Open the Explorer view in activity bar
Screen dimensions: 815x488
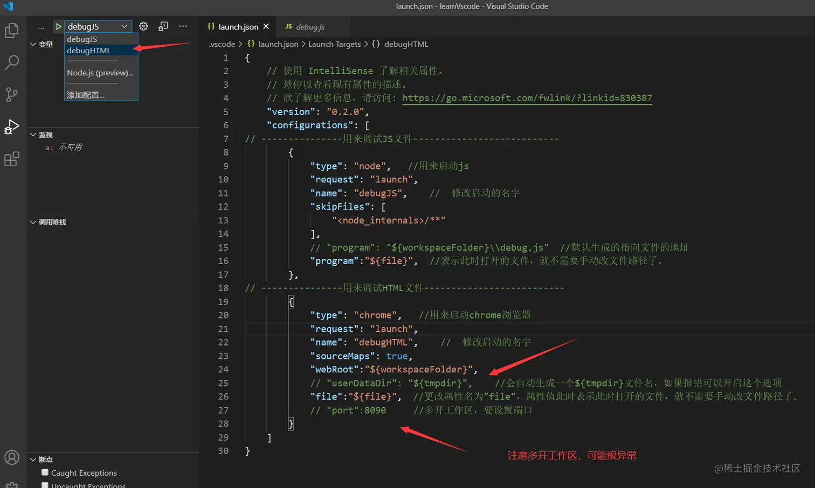[12, 31]
